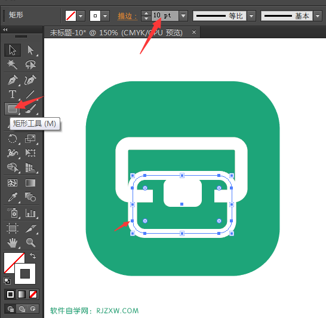The height and width of the screenshot is (318, 326).
Task: Select the Symbol Sprayer tool
Action: pos(13,213)
